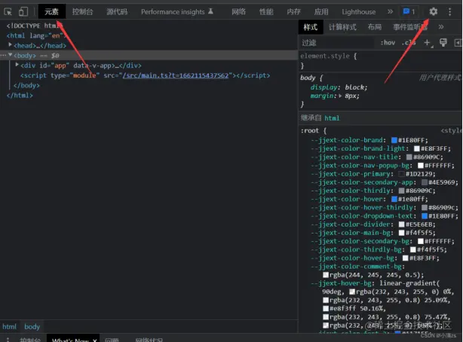The image size is (463, 342).
Task: Open swatch for --jjext-color-hover-bg #E8F3FF
Action: pos(406,258)
